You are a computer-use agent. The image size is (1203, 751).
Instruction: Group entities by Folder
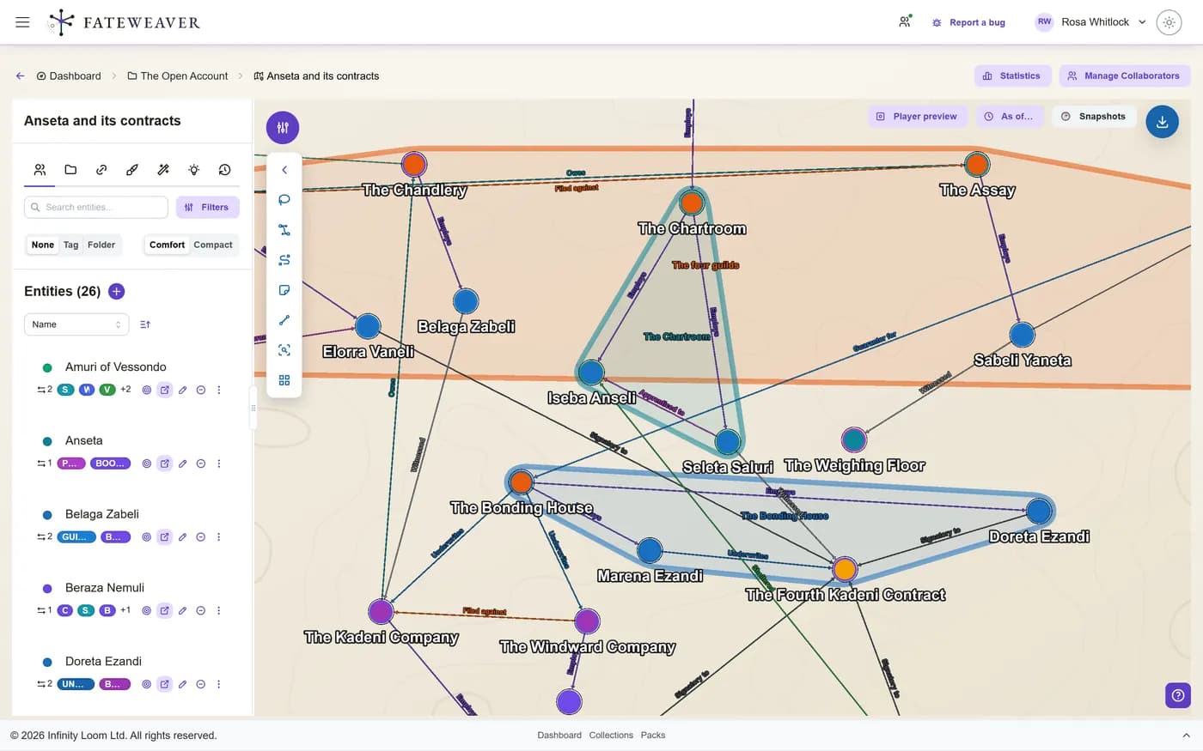(x=101, y=245)
